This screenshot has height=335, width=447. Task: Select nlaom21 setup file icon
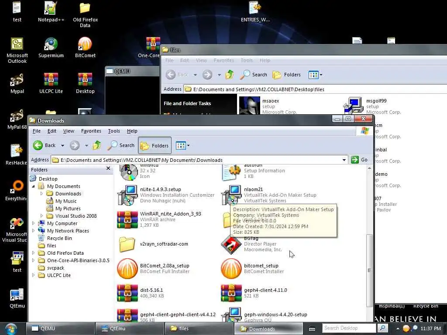pos(231,195)
